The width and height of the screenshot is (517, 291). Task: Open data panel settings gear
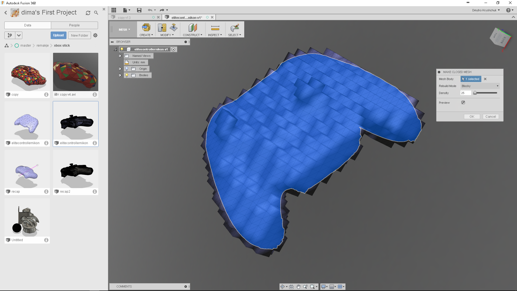click(95, 35)
